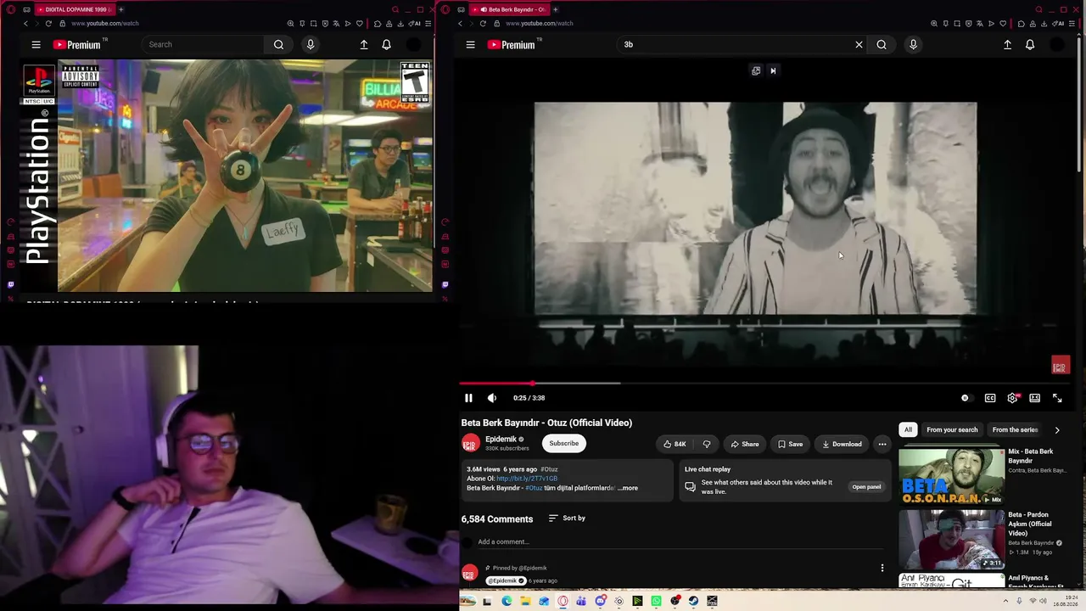Open video player settings gear
Screen dimensions: 1086x611
[x=1012, y=398]
